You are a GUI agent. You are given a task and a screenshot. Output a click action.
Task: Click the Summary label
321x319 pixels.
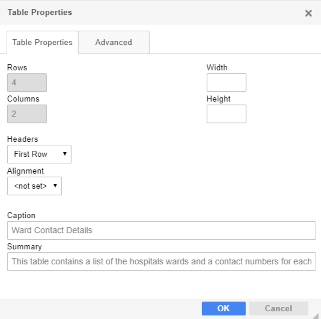pyautogui.click(x=25, y=247)
